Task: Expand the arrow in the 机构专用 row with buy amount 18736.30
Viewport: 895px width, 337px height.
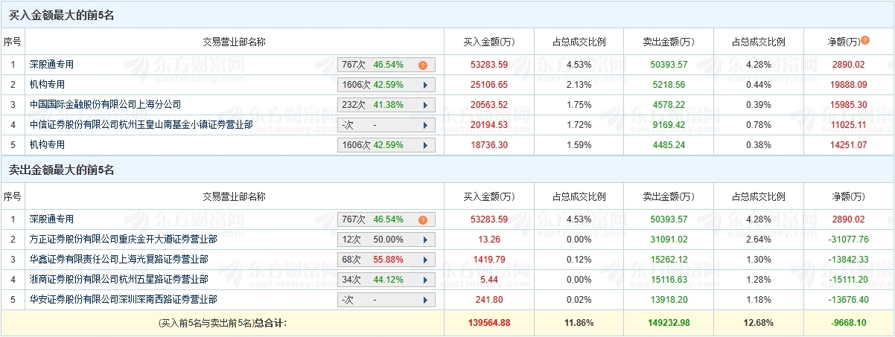Action: (x=425, y=146)
